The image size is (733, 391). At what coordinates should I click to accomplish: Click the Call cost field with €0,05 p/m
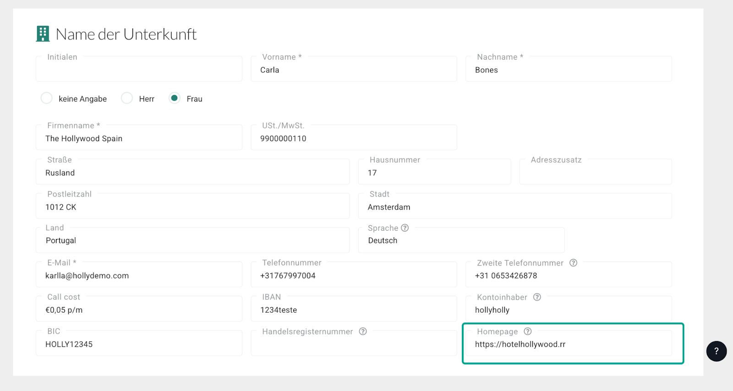pyautogui.click(x=139, y=309)
